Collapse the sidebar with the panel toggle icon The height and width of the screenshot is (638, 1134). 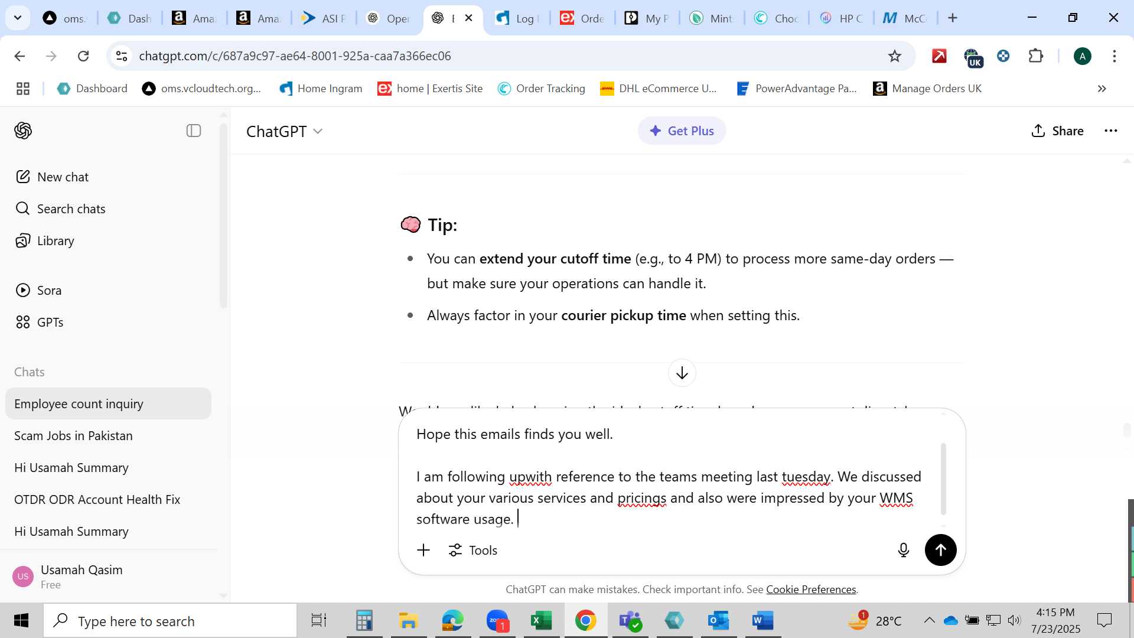194,131
